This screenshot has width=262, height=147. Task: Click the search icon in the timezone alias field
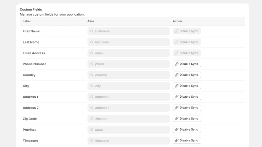click(x=92, y=141)
